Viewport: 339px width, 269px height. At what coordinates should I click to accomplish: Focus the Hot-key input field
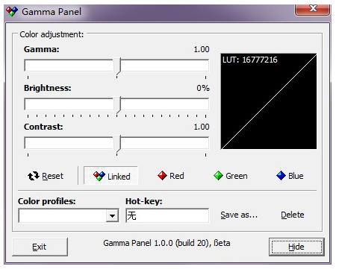[167, 215]
